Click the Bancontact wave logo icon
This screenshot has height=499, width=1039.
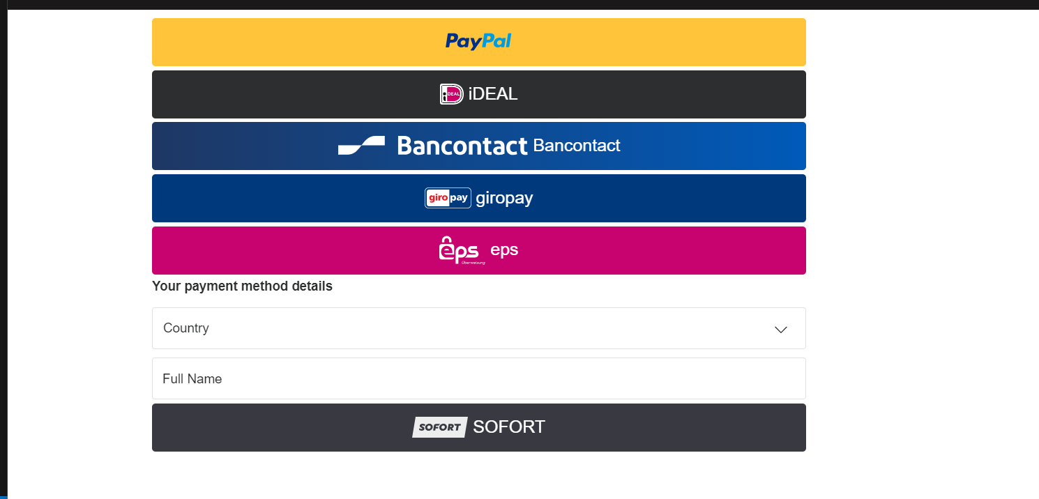pyautogui.click(x=361, y=146)
